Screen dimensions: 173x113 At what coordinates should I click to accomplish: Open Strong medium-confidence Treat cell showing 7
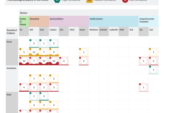[x=44, y=52]
